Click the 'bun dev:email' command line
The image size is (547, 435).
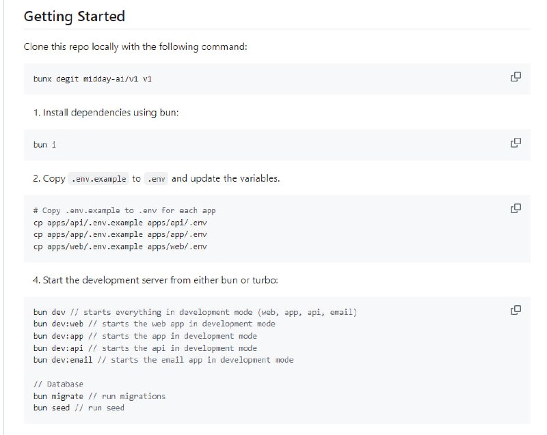click(x=163, y=360)
